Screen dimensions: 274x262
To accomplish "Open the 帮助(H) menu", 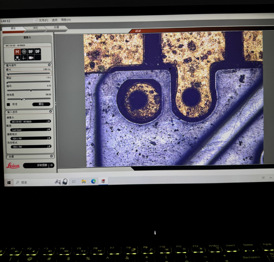I will pyautogui.click(x=66, y=20).
